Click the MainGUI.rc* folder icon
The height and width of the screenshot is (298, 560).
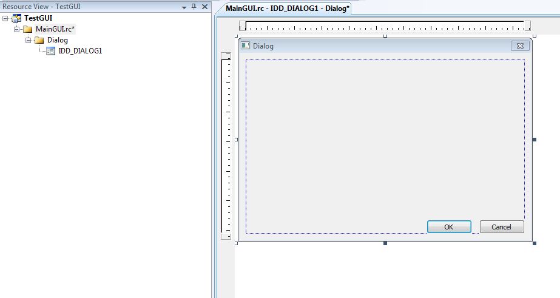[x=27, y=29]
